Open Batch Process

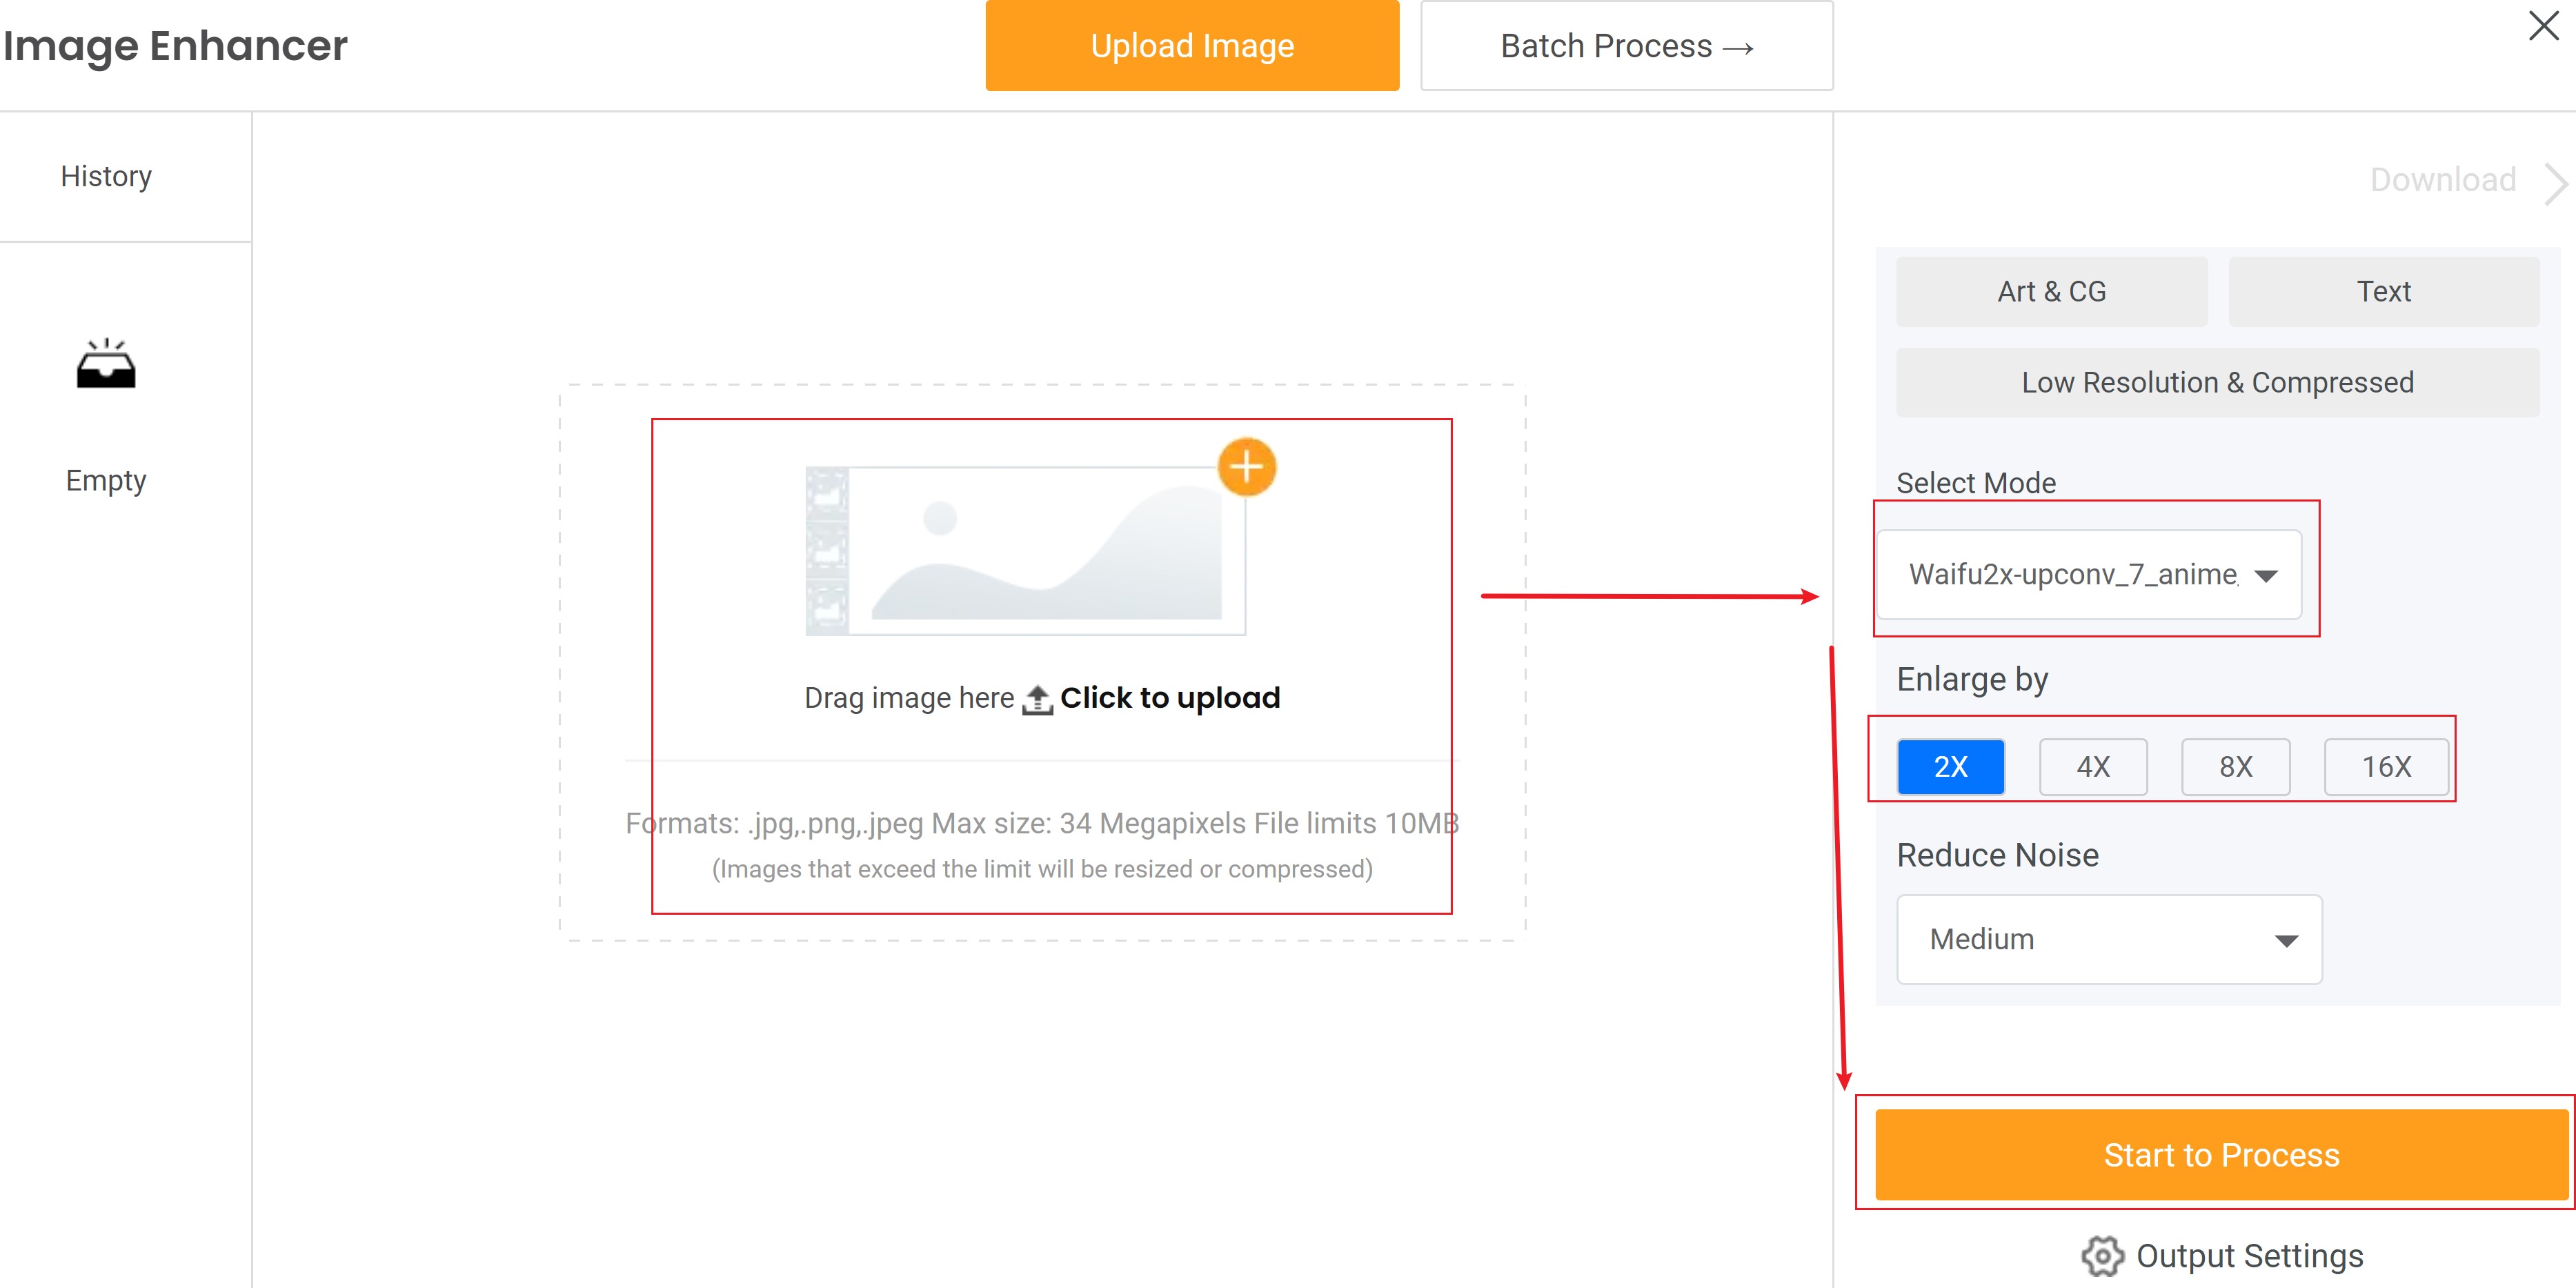1626,46
